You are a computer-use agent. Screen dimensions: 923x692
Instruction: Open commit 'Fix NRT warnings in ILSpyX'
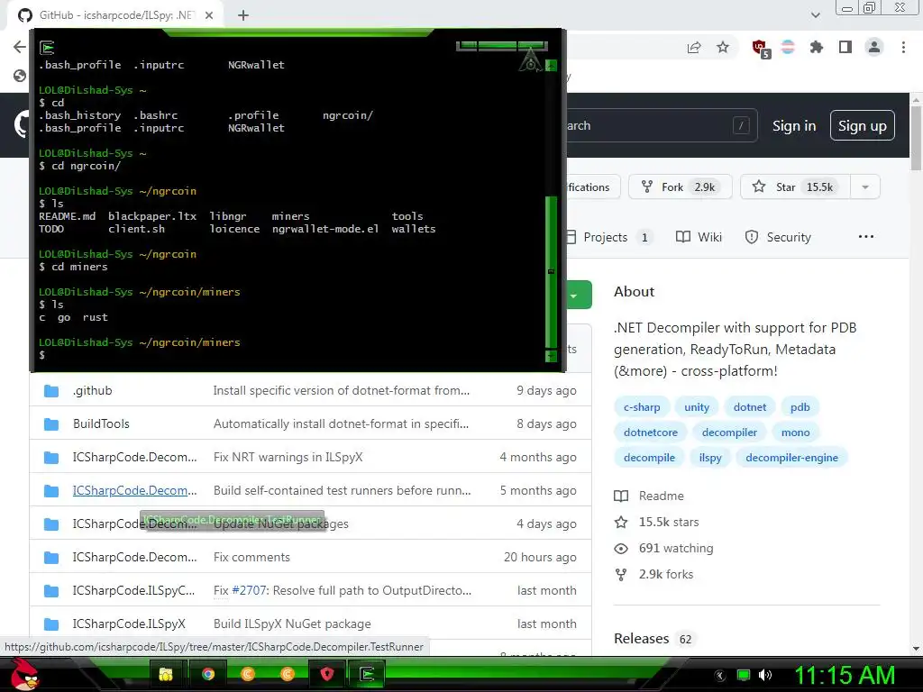[x=288, y=457]
